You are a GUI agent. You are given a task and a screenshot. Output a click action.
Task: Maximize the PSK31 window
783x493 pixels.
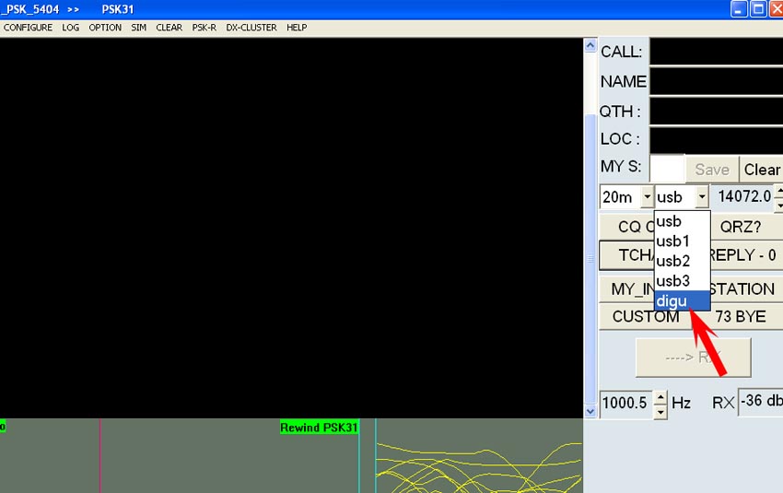point(758,9)
